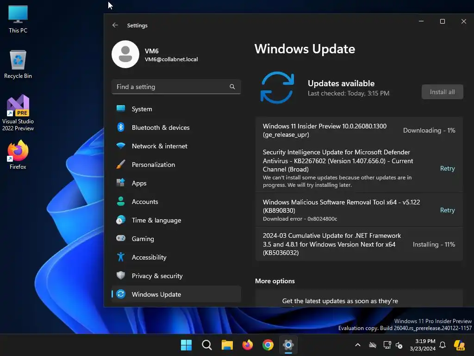The height and width of the screenshot is (356, 474).
Task: Open Bluetooth & devices settings
Action: 176,127
